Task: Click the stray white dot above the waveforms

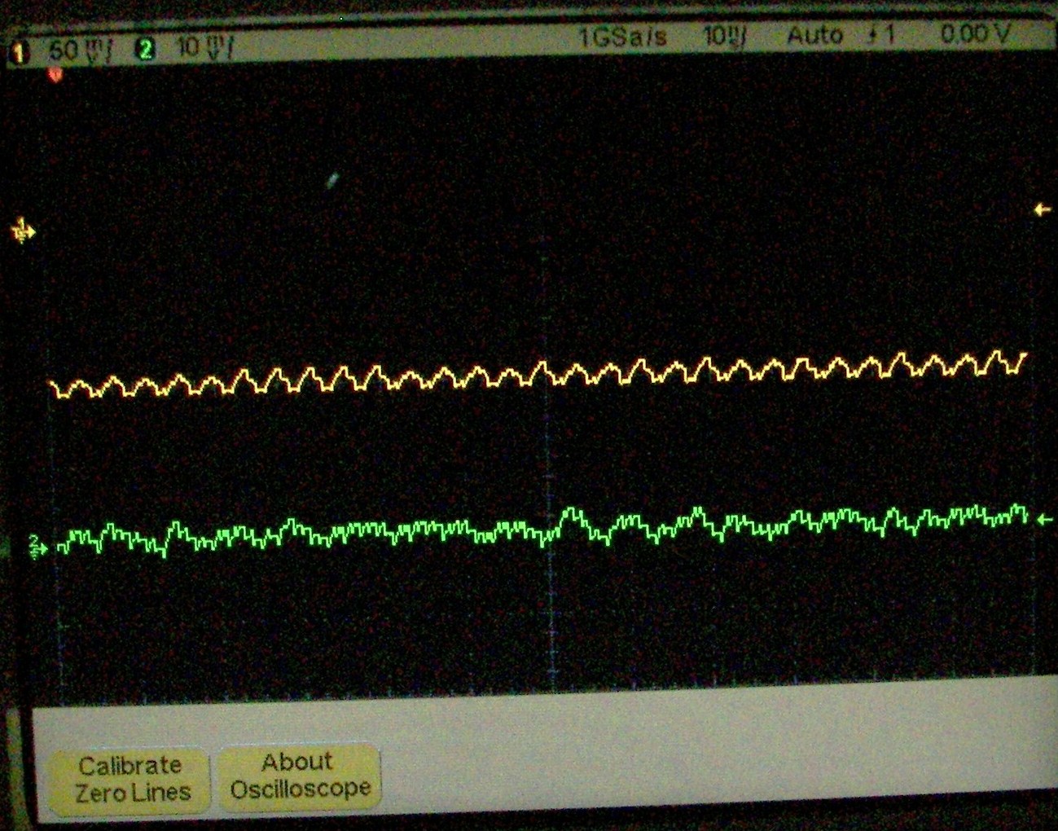Action: pos(332,180)
